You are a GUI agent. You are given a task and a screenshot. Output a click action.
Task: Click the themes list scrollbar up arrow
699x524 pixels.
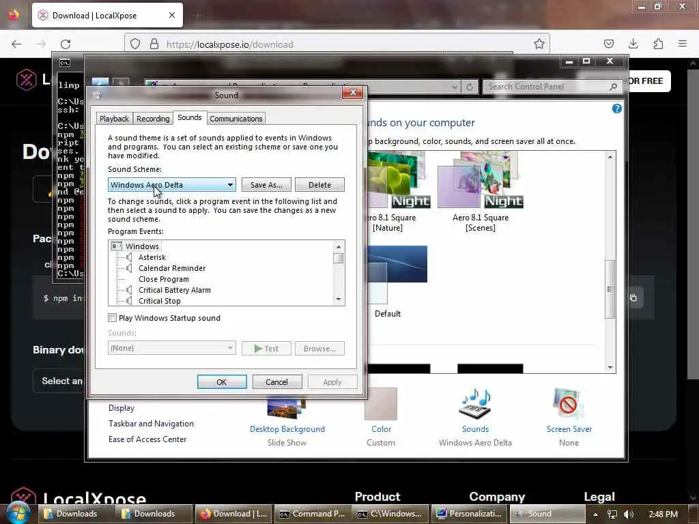(610, 157)
